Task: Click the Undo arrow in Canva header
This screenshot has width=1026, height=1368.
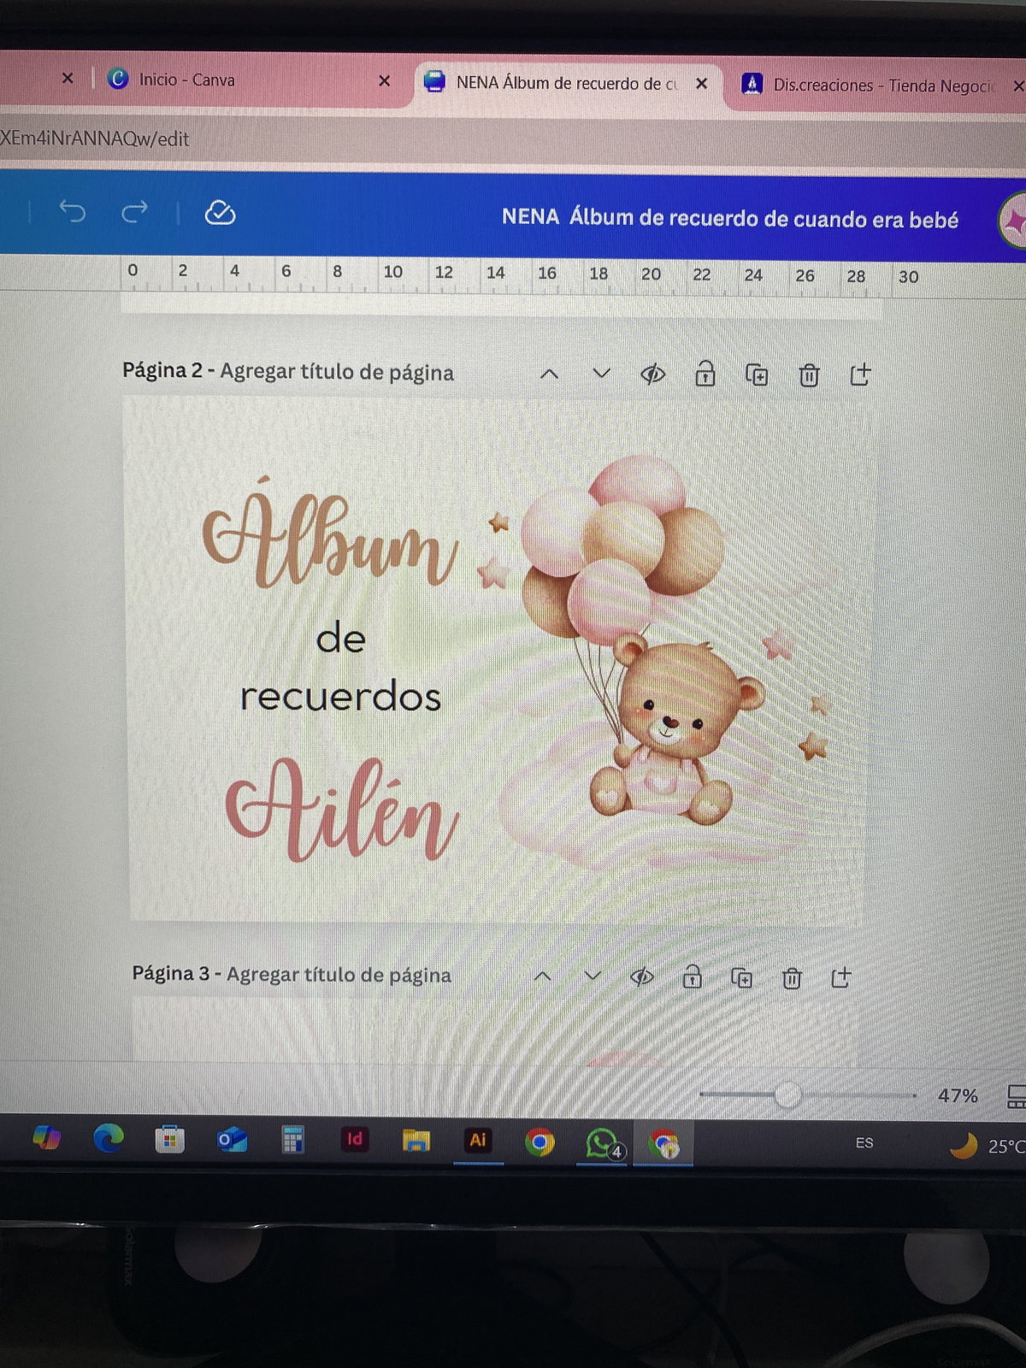Action: [73, 211]
